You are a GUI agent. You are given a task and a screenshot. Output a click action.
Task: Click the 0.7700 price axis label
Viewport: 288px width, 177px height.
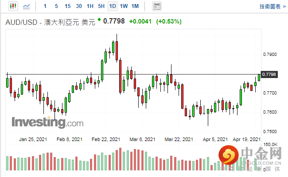click(x=270, y=93)
